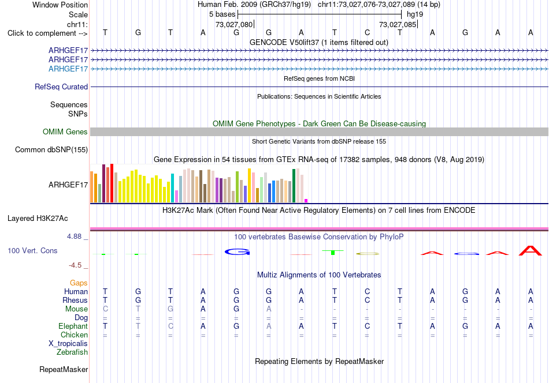The width and height of the screenshot is (549, 383).
Task: Open the light-blue ARHGEF17 transcript label
Action: (x=68, y=69)
